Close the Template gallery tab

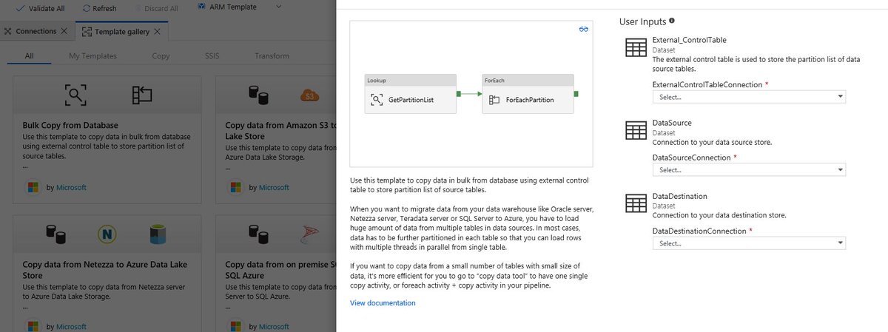pos(158,32)
